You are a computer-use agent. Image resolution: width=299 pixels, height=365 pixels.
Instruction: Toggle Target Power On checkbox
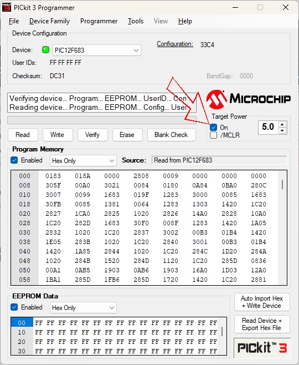(x=213, y=128)
